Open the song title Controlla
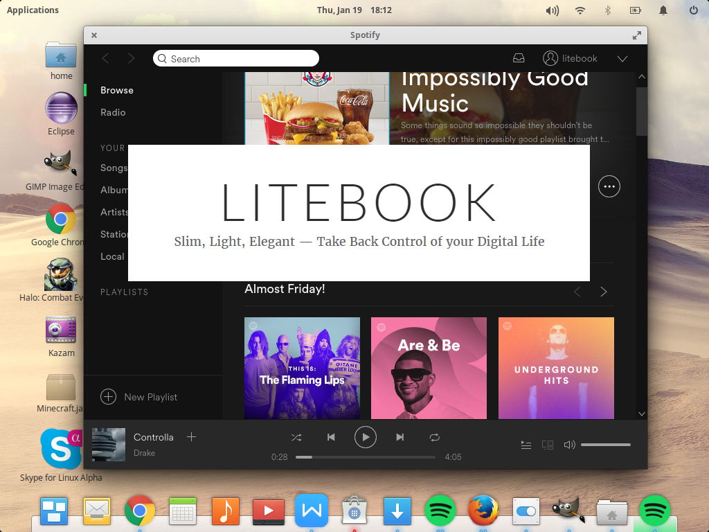Screen dimensions: 709x532 point(153,437)
